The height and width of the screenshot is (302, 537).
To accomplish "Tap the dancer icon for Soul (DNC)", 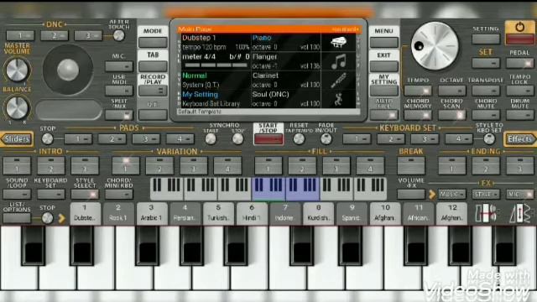I will click(x=338, y=99).
